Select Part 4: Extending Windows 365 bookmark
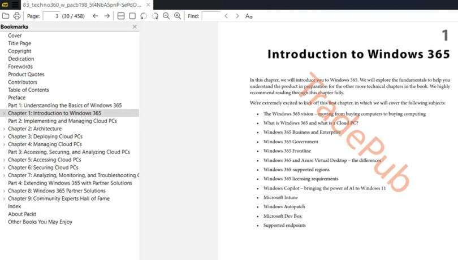458x260 pixels. coord(70,183)
